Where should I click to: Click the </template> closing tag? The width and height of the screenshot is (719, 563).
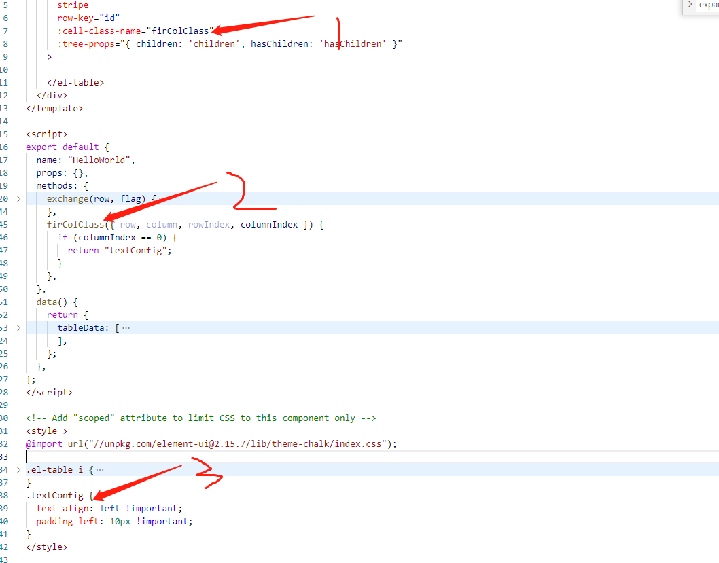coord(54,109)
